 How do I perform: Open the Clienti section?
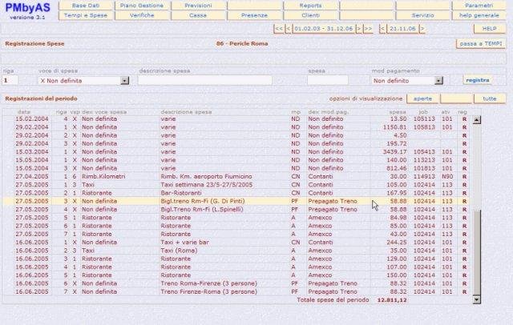pos(310,15)
